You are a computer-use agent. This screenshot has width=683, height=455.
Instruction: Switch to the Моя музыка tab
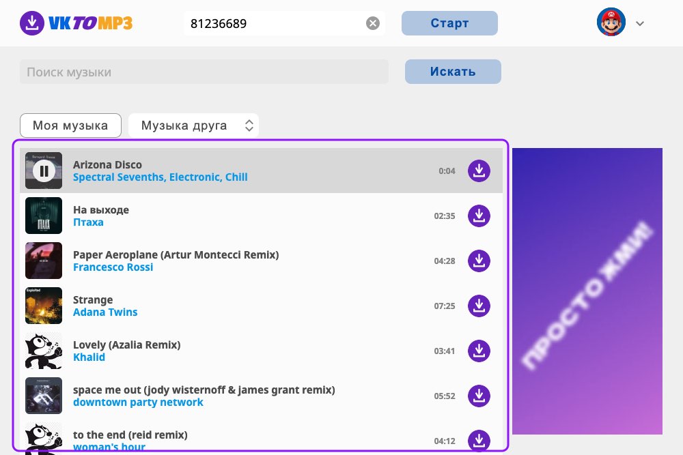click(70, 126)
